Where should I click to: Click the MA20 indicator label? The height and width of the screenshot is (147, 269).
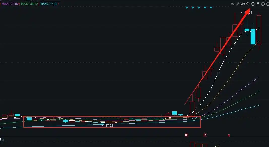pyautogui.click(x=10, y=4)
